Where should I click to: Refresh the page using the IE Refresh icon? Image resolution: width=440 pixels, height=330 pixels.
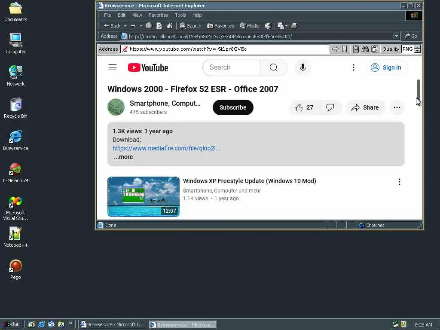pos(159,26)
